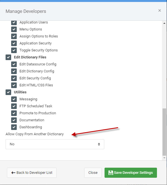Click the scrollbar up arrow
This screenshot has height=185, width=167.
click(x=164, y=23)
